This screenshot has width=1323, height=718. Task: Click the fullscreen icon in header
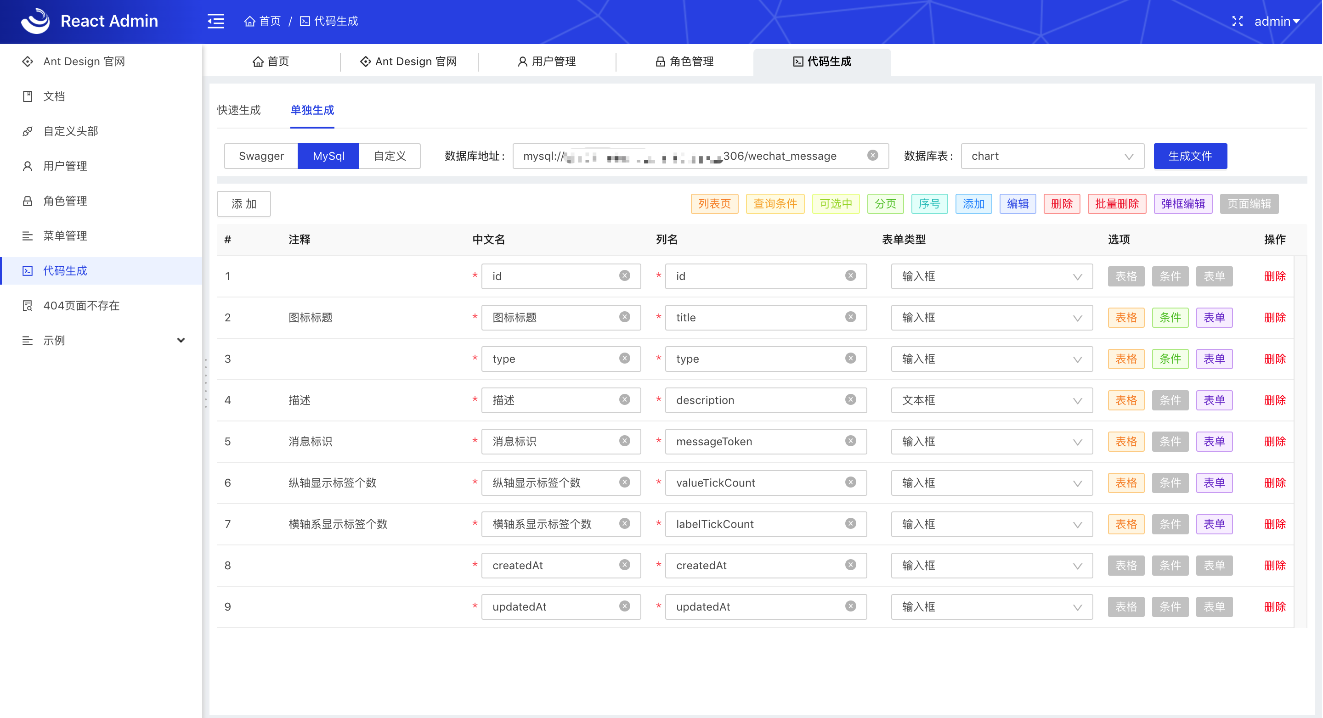click(1237, 21)
